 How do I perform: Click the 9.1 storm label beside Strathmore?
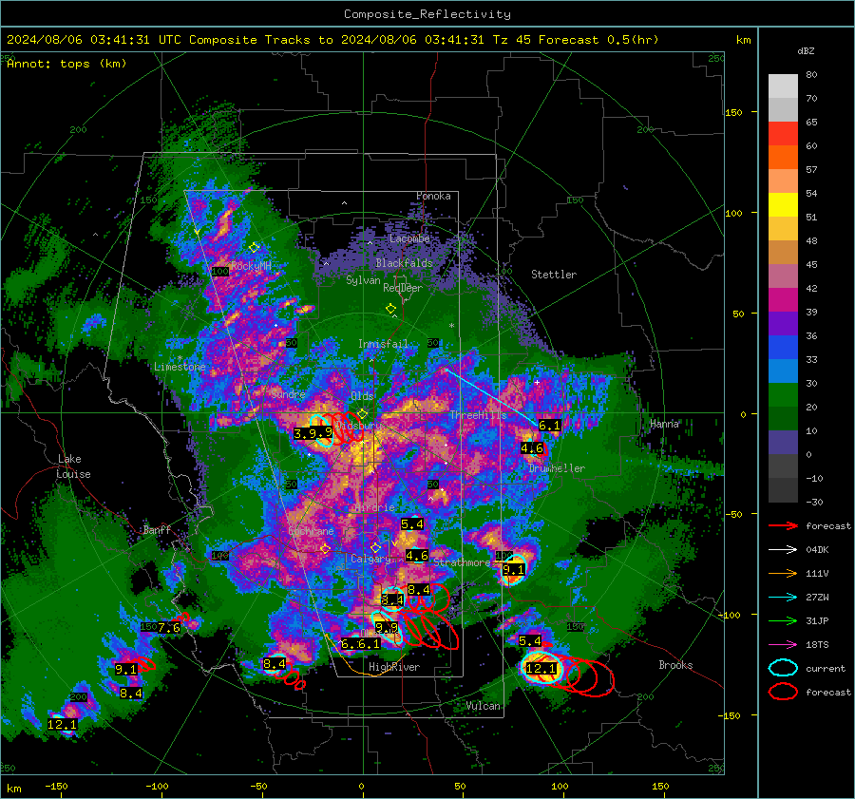[513, 569]
